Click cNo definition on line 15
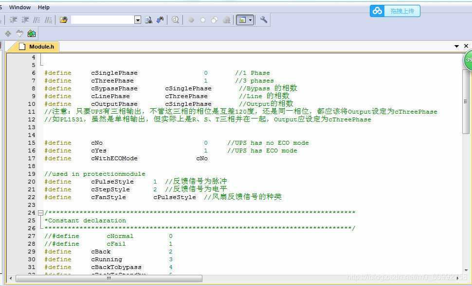The width and height of the screenshot is (472, 286). [97, 143]
